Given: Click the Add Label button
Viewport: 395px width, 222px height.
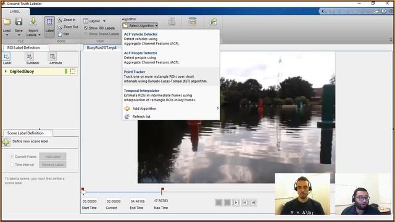Looking at the screenshot, I should point(53,157).
